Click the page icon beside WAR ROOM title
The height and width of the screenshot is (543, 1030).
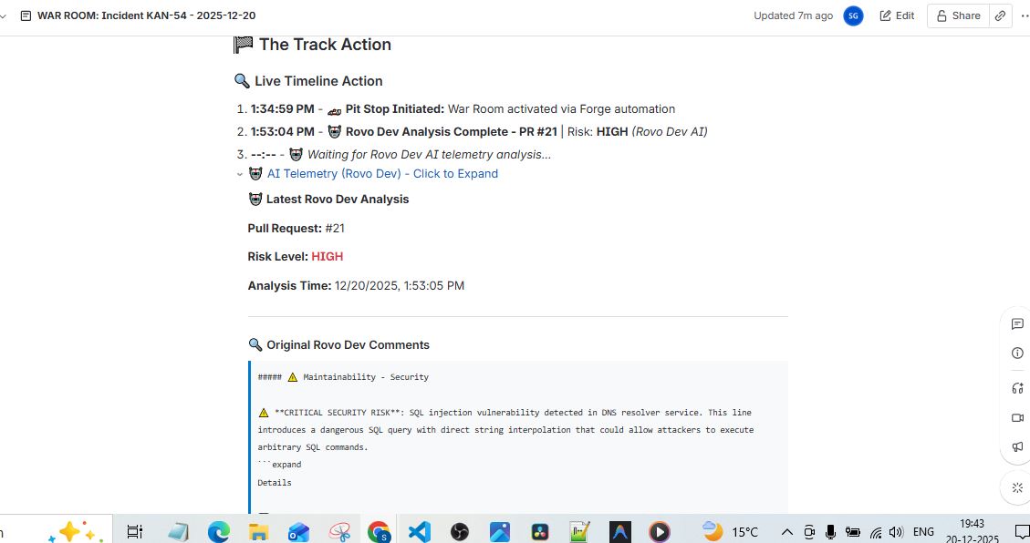[x=26, y=15]
